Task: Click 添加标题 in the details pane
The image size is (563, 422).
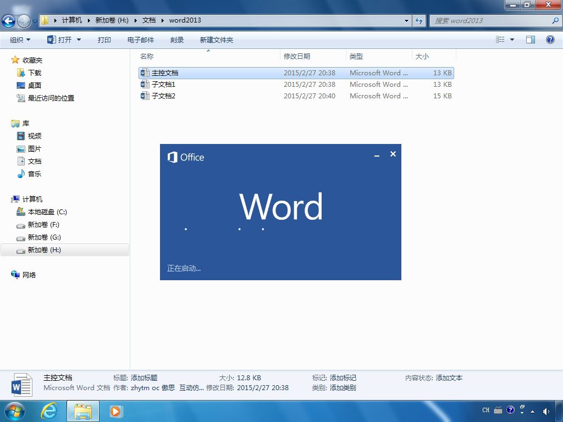Action: [x=144, y=378]
